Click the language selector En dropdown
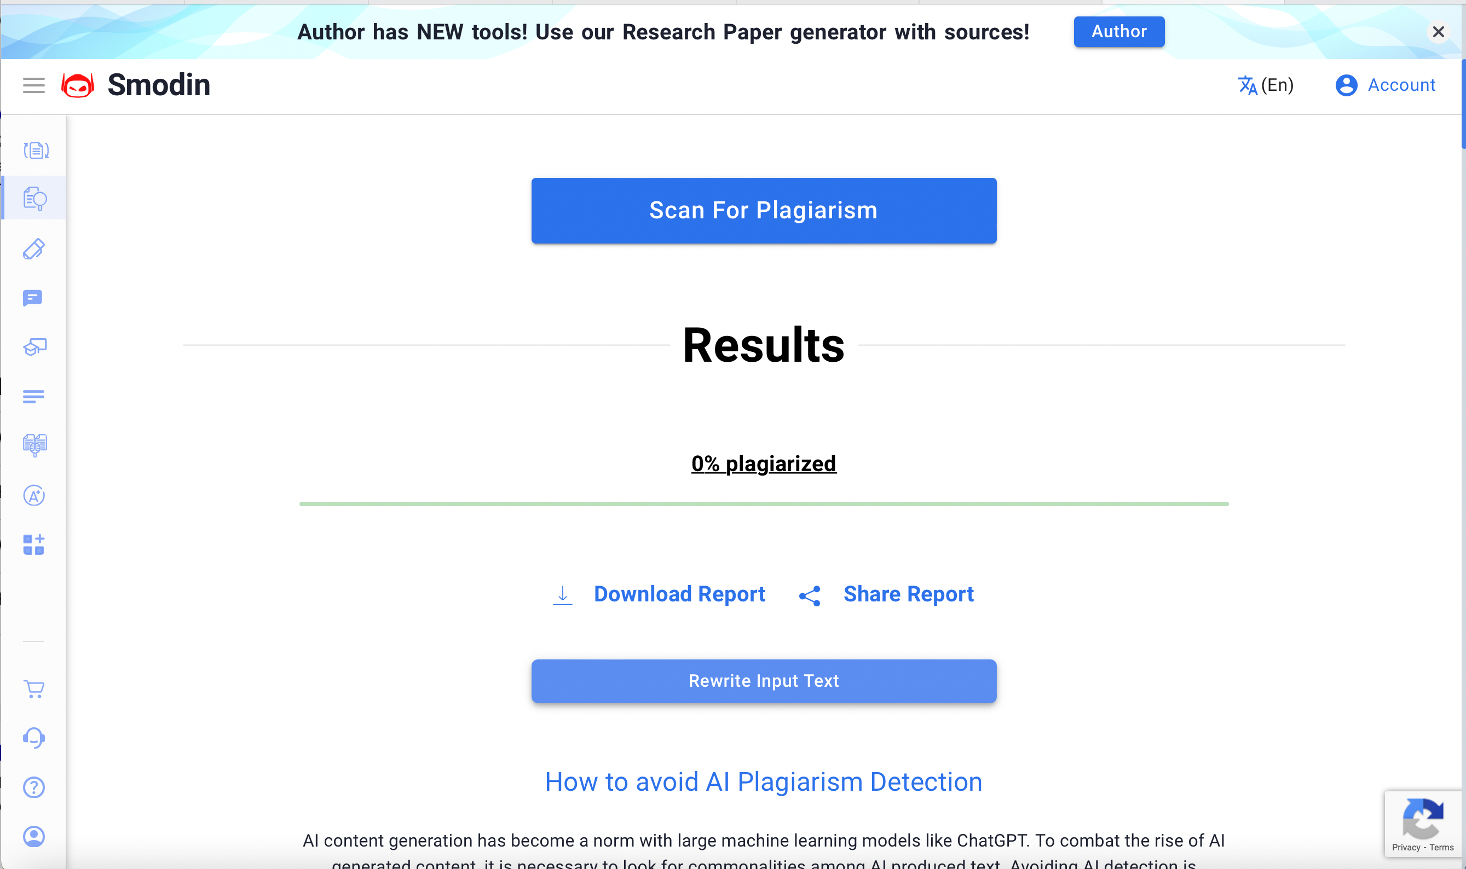The image size is (1466, 869). tap(1266, 85)
